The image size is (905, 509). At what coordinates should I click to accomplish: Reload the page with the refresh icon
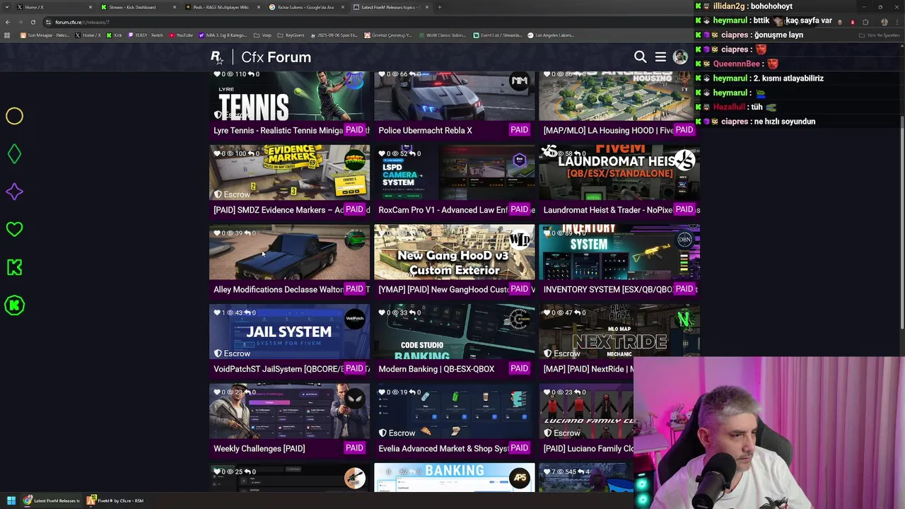point(33,22)
